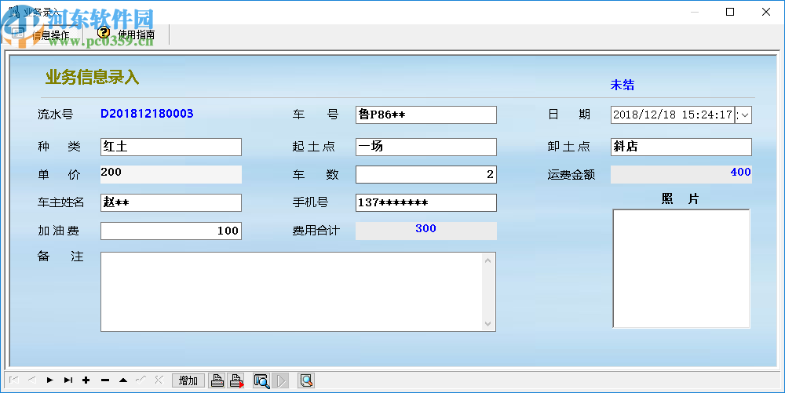Screen dimensions: 785x393
Task: Edit the record with the up triangle icon
Action: click(123, 380)
